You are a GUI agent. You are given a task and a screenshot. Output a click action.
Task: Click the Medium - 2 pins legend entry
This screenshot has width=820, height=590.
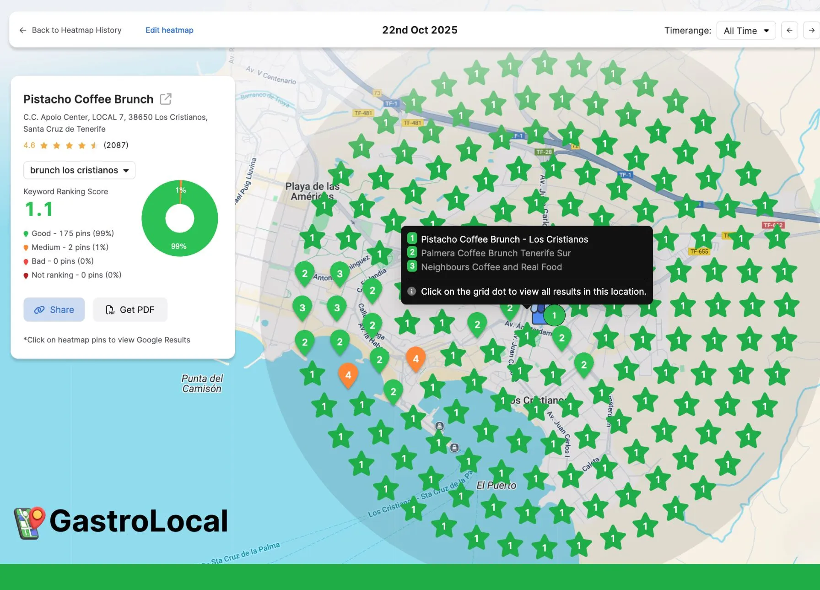click(x=66, y=247)
